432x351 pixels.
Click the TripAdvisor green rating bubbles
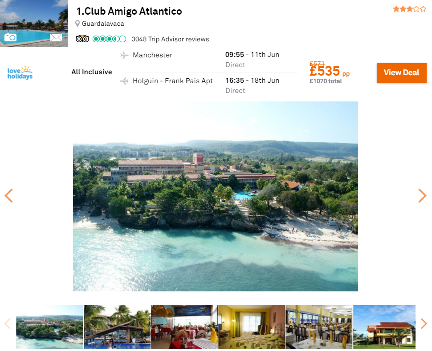click(x=110, y=39)
